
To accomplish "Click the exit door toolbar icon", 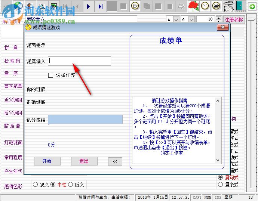I will [x=240, y=6].
